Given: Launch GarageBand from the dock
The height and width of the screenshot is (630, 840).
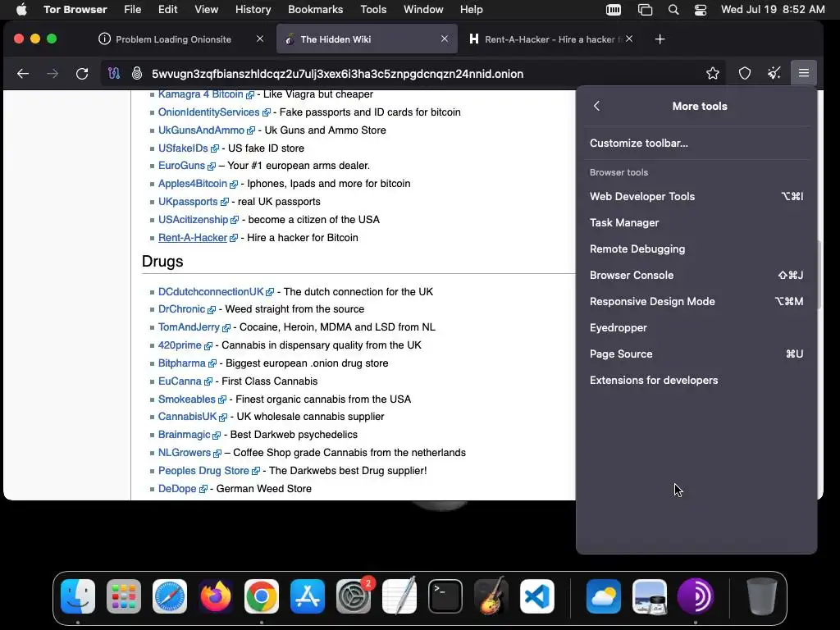Looking at the screenshot, I should 491,596.
